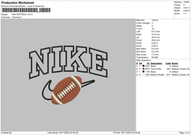The width and height of the screenshot is (191, 135).
Task: Click the Max Jump value 7.2 mm
Action: pyautogui.click(x=155, y=54)
